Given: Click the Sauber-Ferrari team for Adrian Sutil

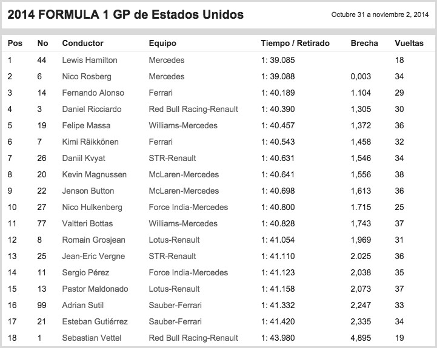Looking at the screenshot, I should pos(175,305).
